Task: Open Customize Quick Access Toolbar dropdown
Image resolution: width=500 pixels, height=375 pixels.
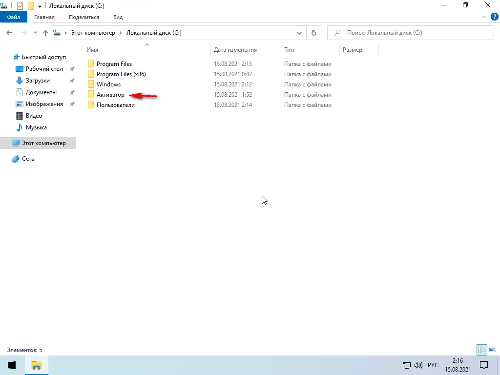Action: click(40, 6)
